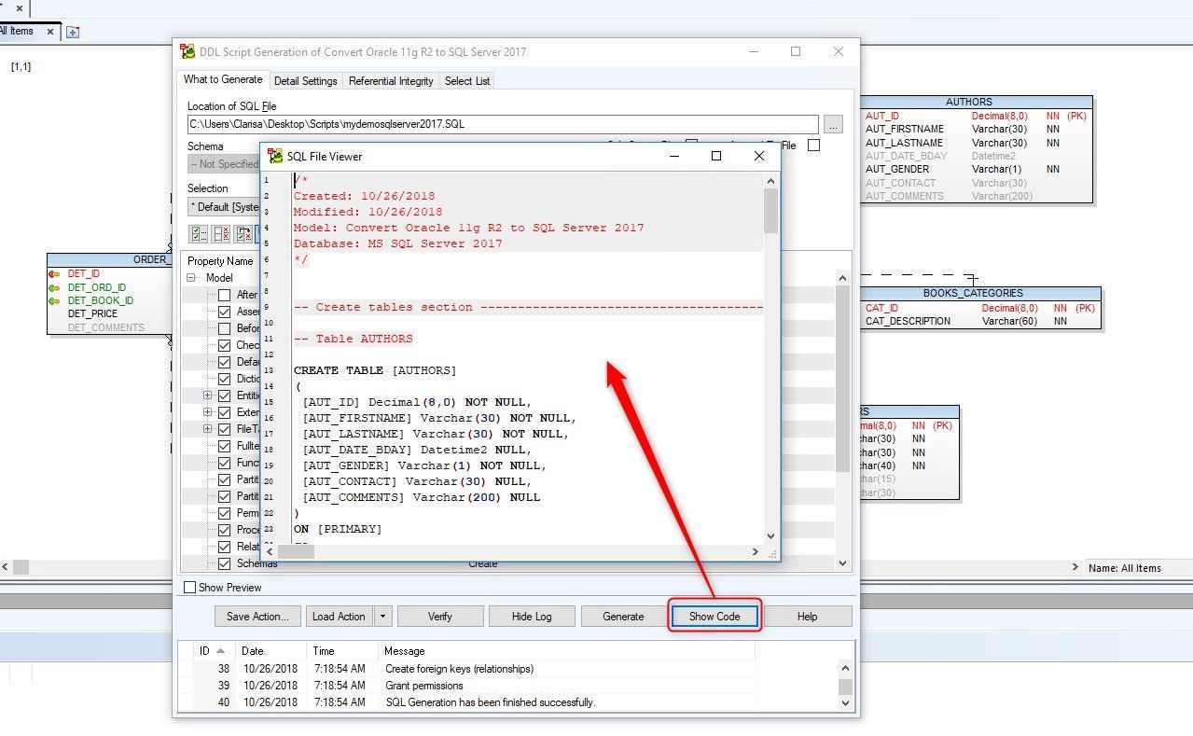Open the Schema 'Not Specified' combo box

[x=224, y=164]
